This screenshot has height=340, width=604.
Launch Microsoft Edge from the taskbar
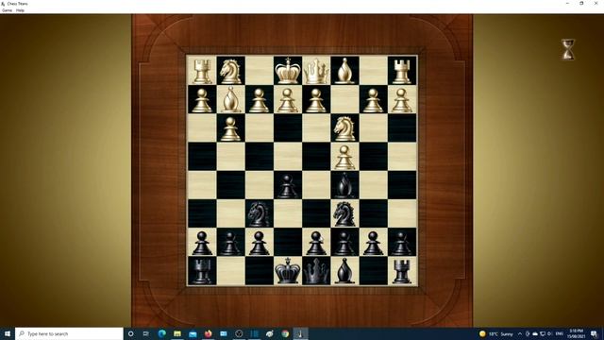pos(161,333)
